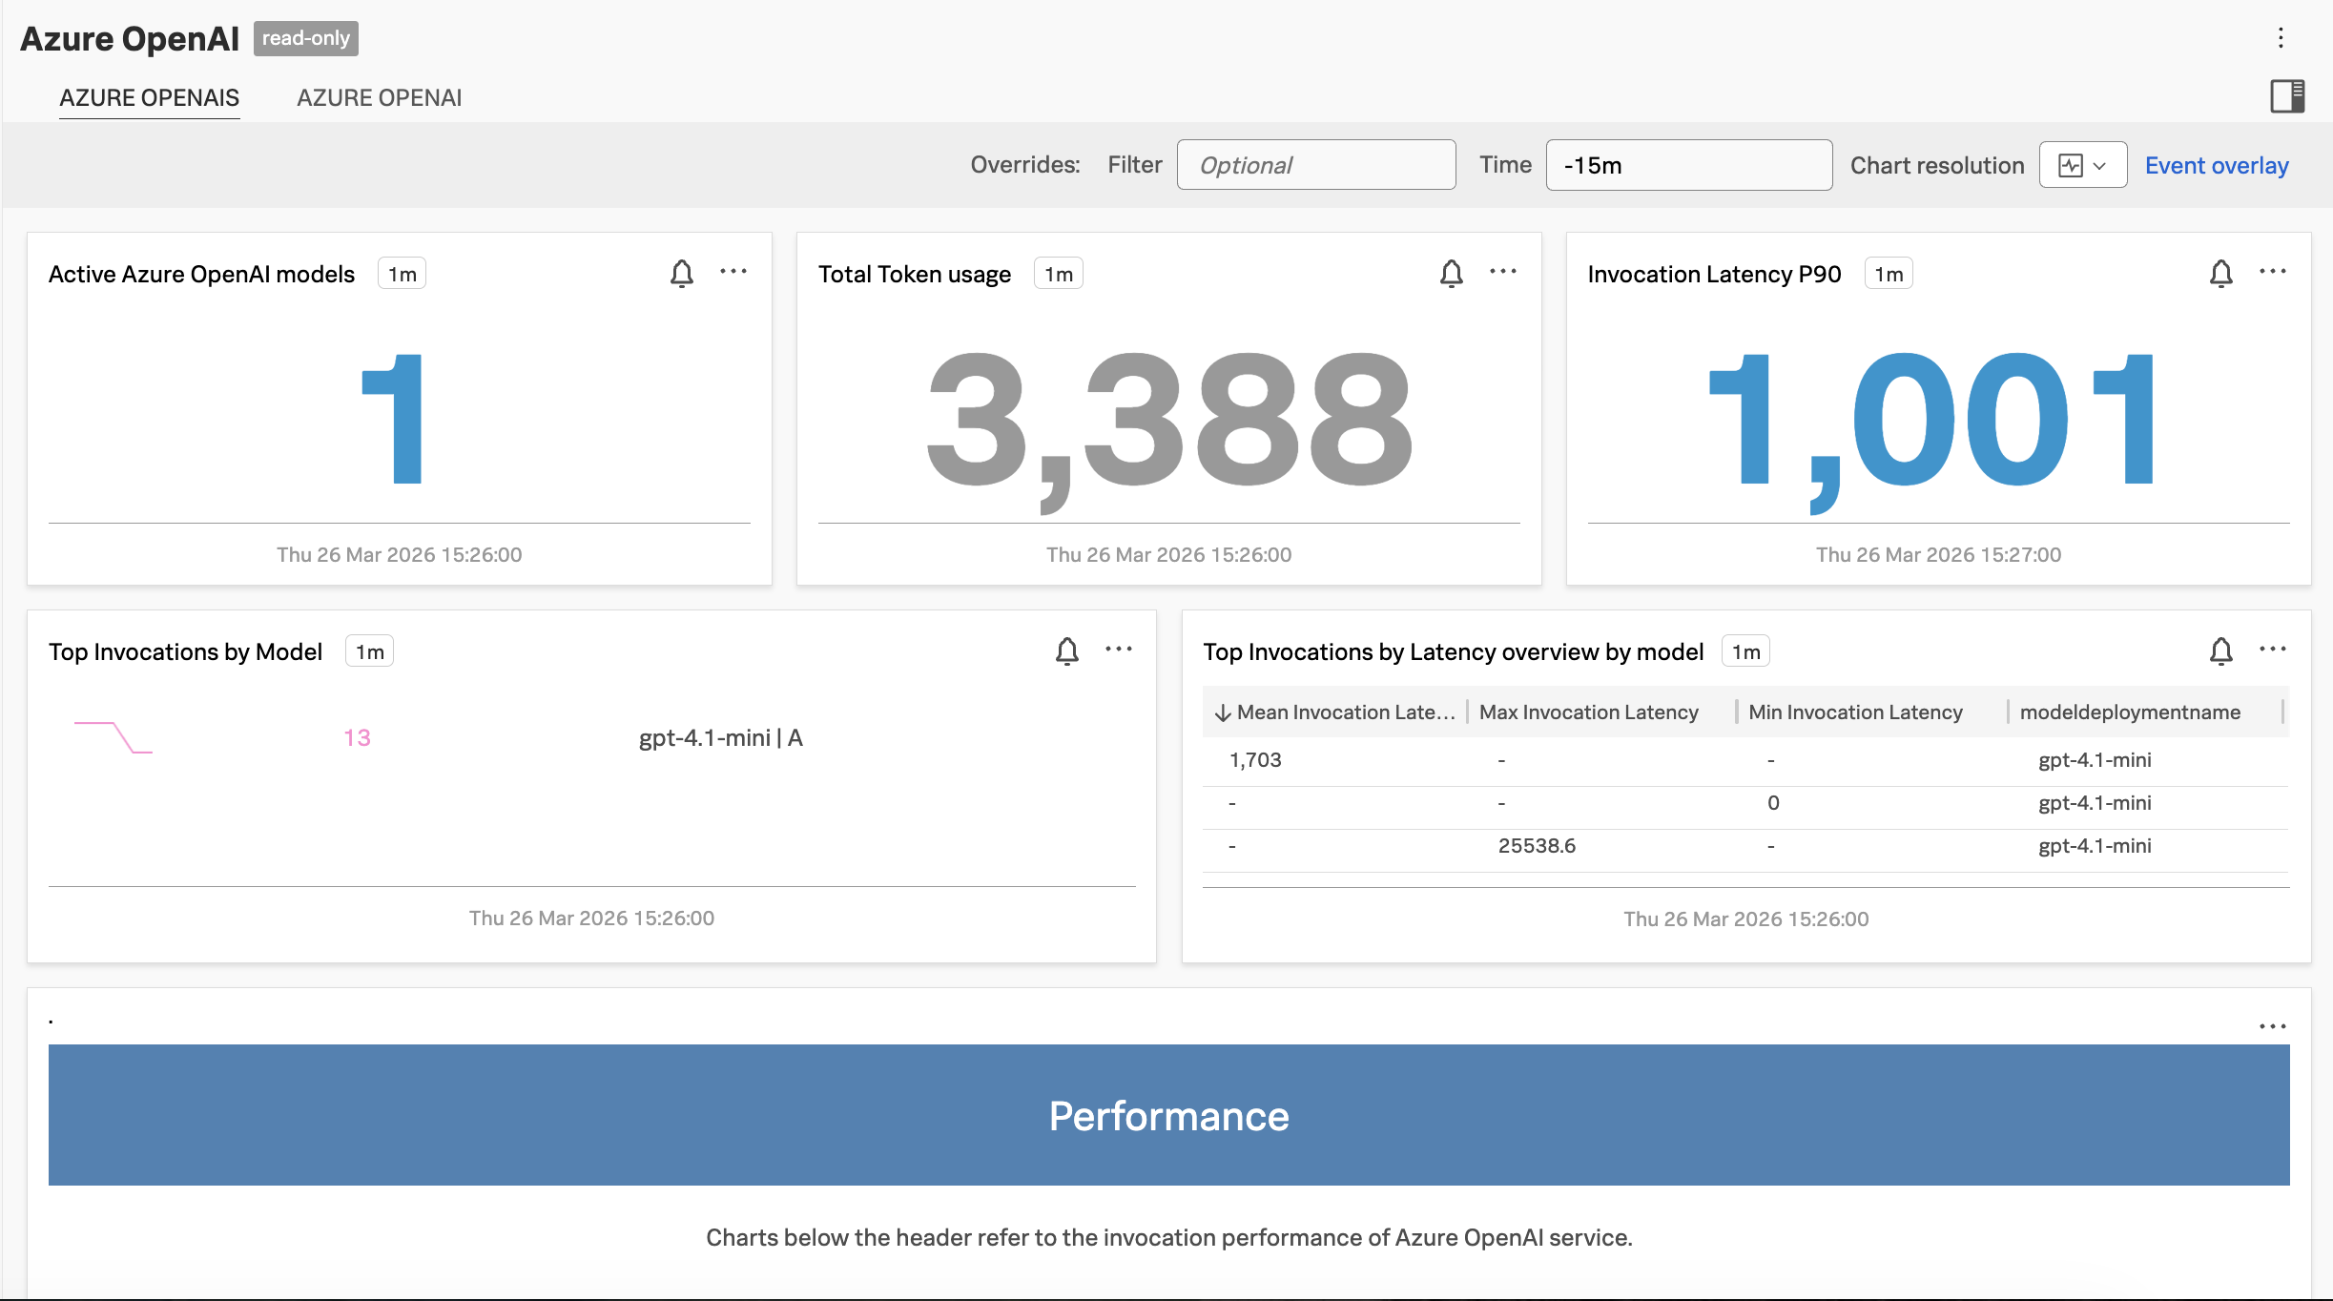Open the dashboard kebab menu
Screen dimensions: 2333x1301
click(2281, 38)
